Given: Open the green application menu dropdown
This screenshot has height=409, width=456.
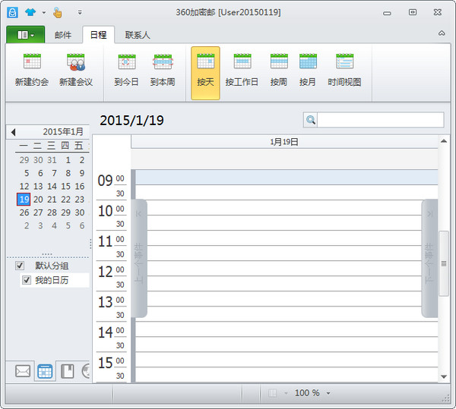Looking at the screenshot, I should tap(25, 35).
